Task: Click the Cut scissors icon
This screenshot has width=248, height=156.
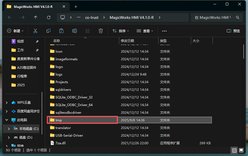Action: [x=35, y=31]
